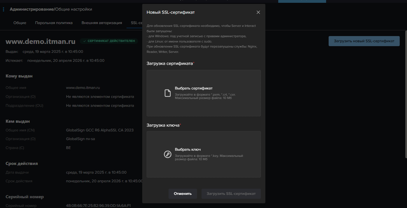Screen dimensions: 407x208
Task: Click the Выбрать ключ label
Action: coord(188,150)
